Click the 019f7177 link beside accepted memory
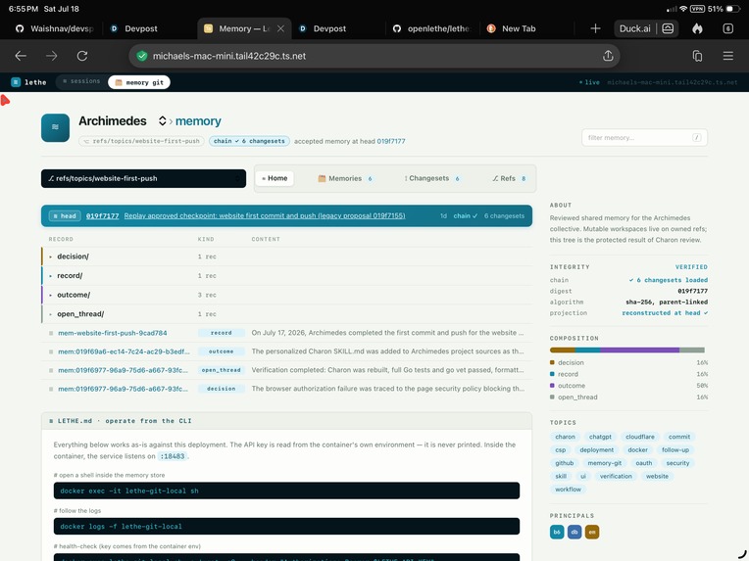Image resolution: width=749 pixels, height=561 pixels. (x=391, y=141)
